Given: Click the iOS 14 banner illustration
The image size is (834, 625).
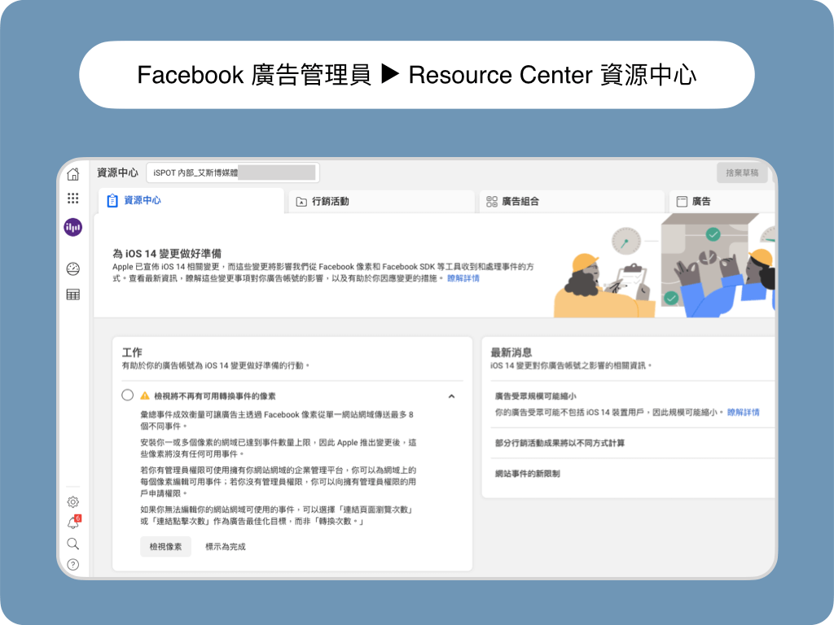Looking at the screenshot, I should (x=665, y=266).
